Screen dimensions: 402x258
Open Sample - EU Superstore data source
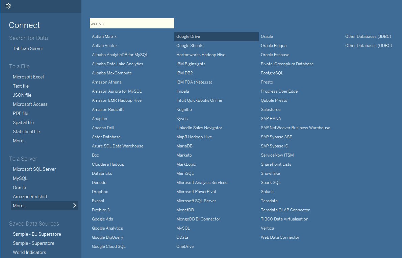(x=37, y=234)
